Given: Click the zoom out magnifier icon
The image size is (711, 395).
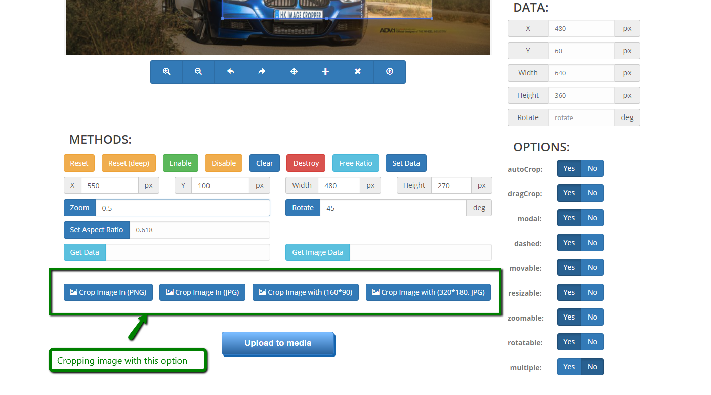Looking at the screenshot, I should coord(198,72).
